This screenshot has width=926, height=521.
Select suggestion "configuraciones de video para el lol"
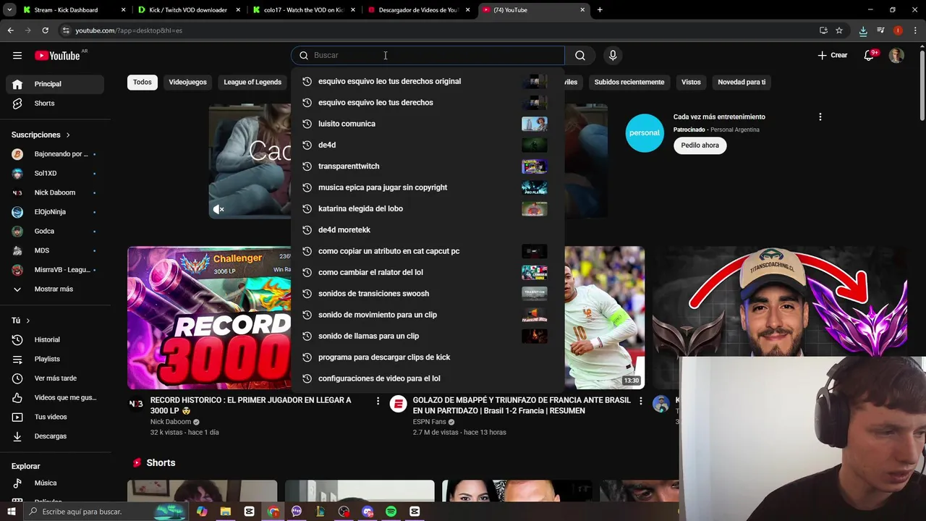pos(428,378)
